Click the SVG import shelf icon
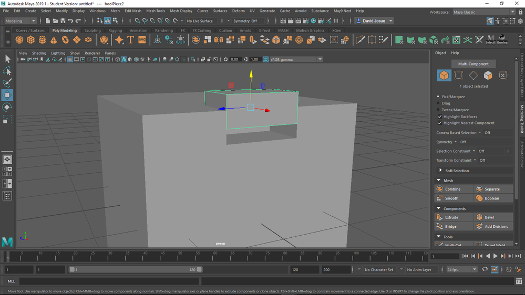 tap(142, 40)
